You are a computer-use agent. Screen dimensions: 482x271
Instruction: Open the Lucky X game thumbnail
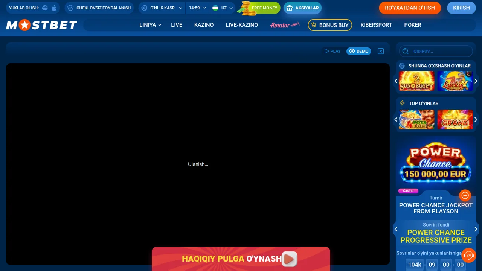[x=455, y=81]
